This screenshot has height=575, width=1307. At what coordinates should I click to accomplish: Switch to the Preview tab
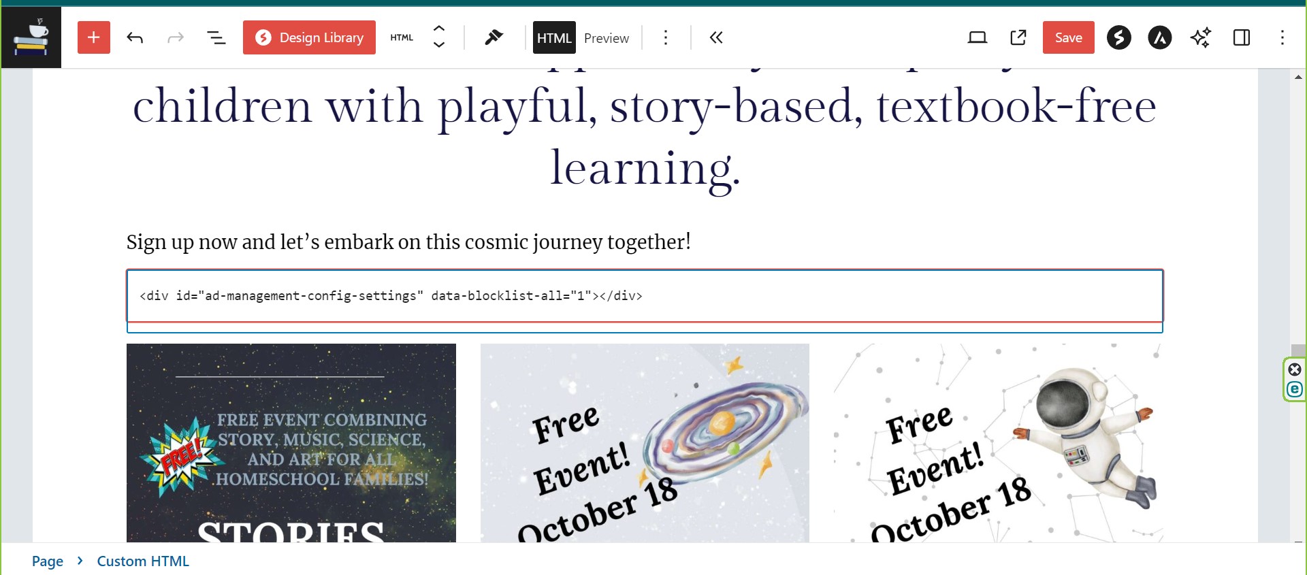pos(606,38)
